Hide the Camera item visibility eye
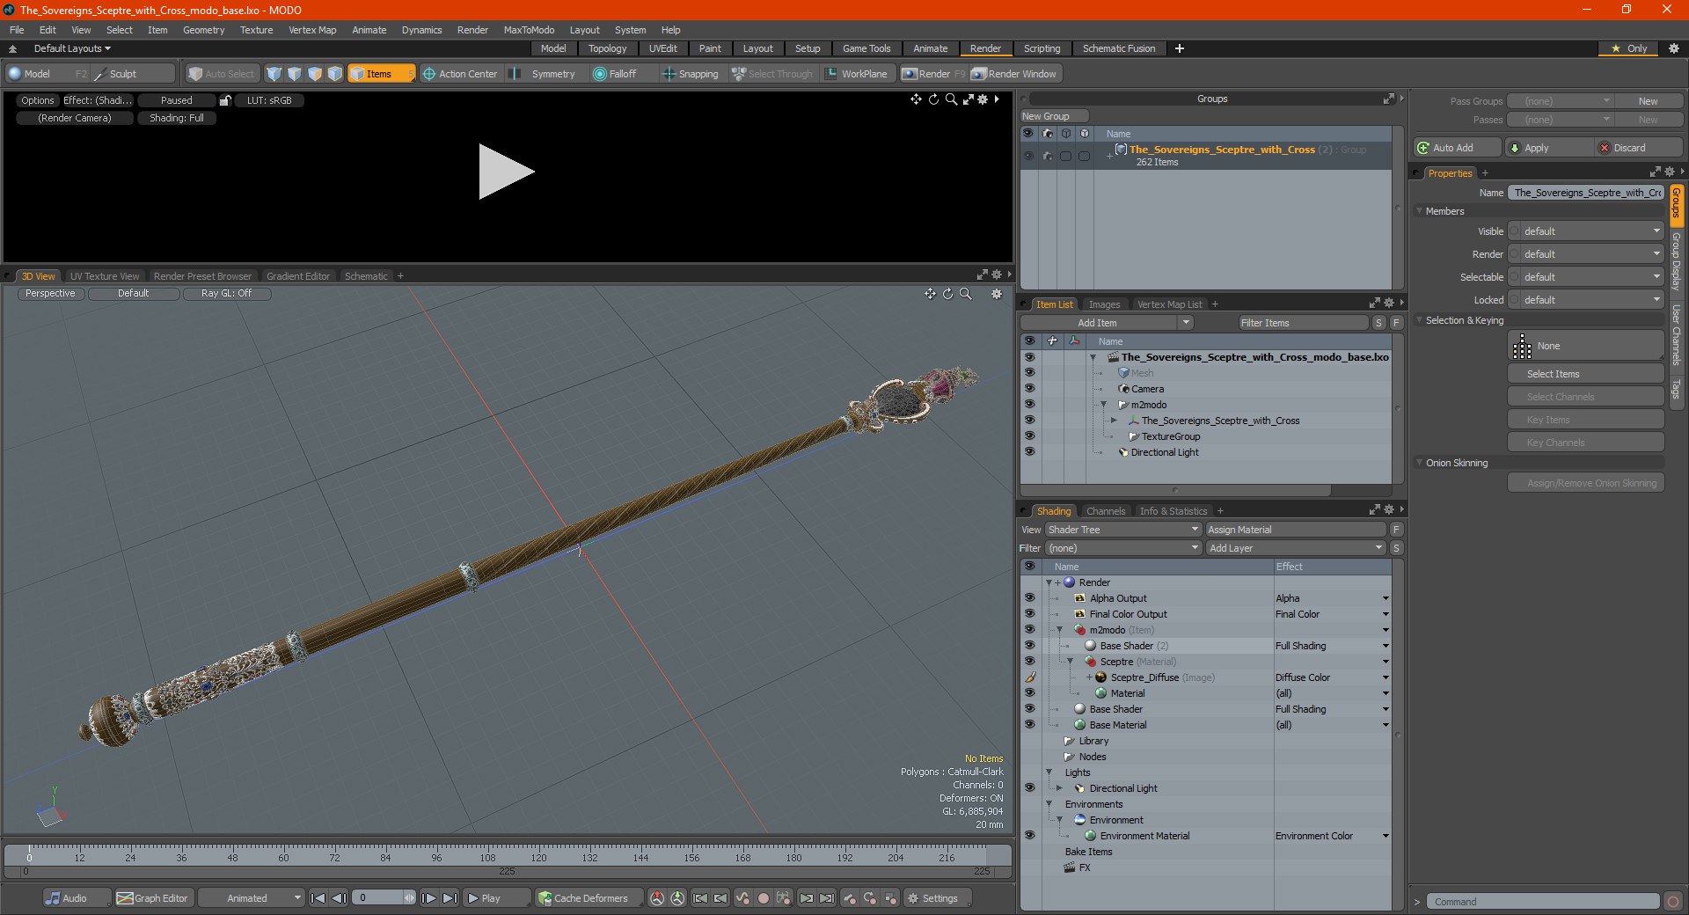 pyautogui.click(x=1029, y=389)
